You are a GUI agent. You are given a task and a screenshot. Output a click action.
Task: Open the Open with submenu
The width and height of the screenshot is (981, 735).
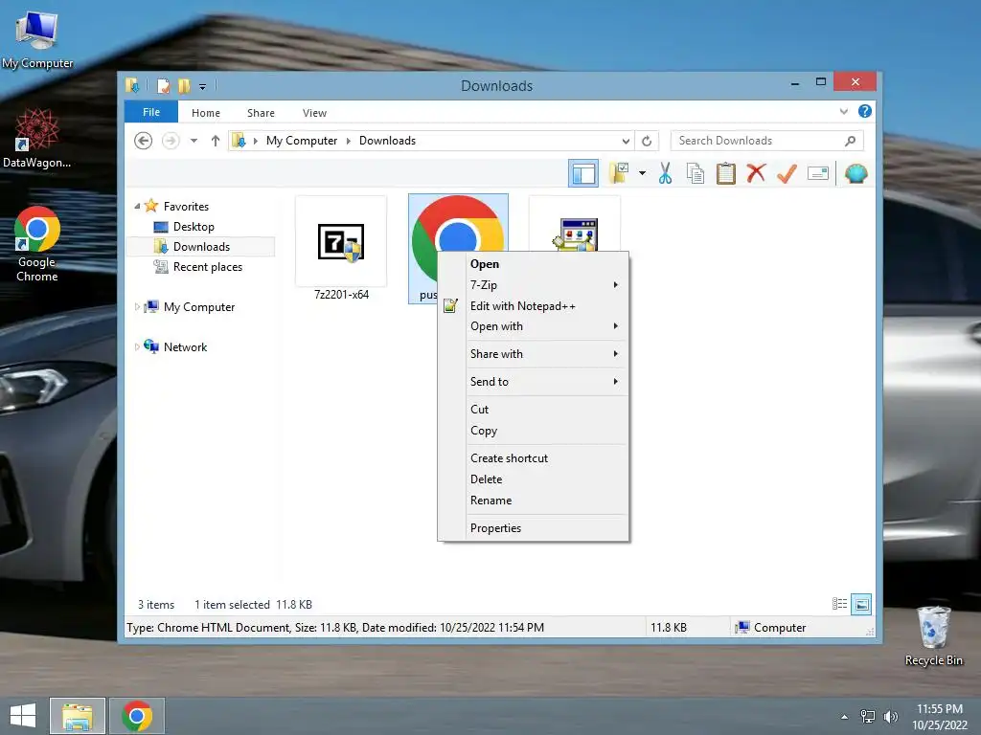[x=533, y=326]
